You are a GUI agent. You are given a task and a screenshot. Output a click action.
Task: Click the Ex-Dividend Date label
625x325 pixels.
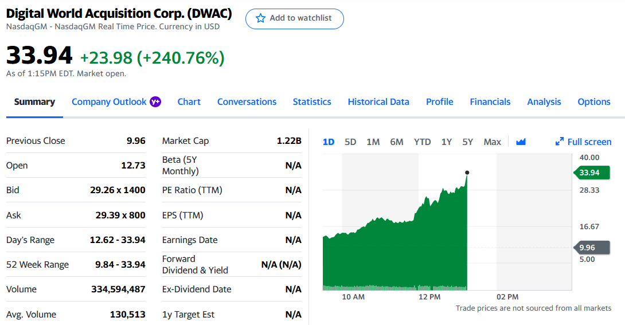pos(197,289)
